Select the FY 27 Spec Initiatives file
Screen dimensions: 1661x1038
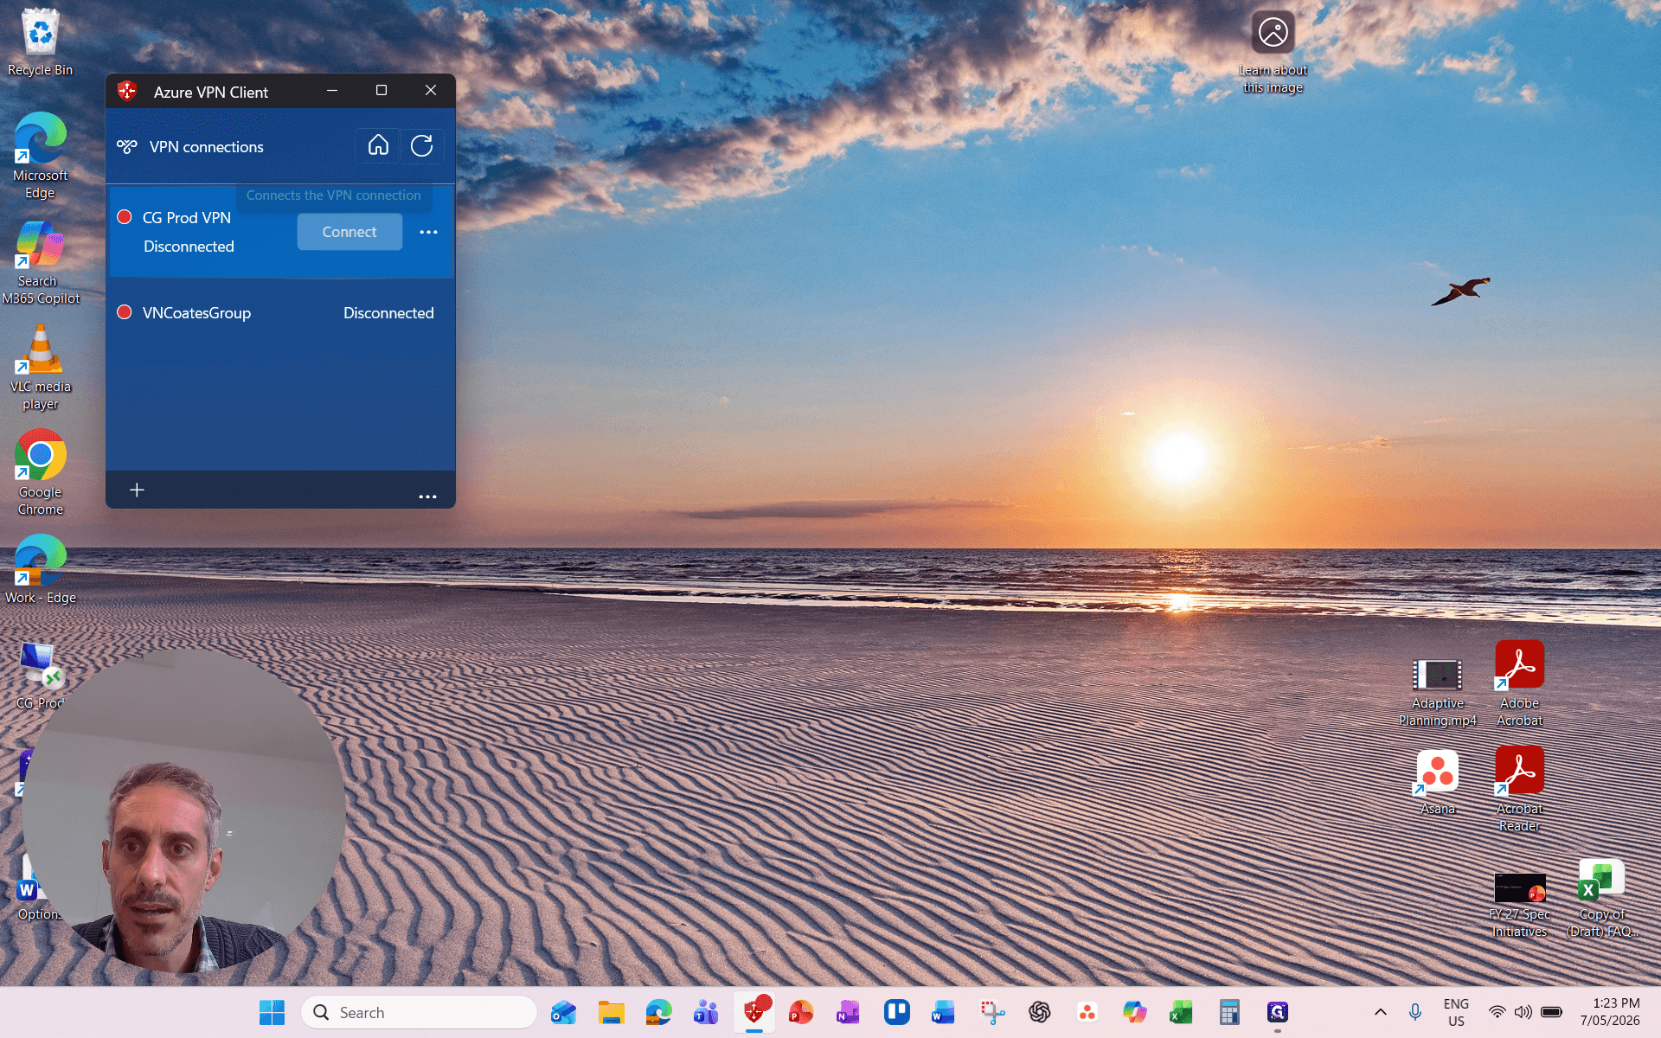[x=1519, y=906]
